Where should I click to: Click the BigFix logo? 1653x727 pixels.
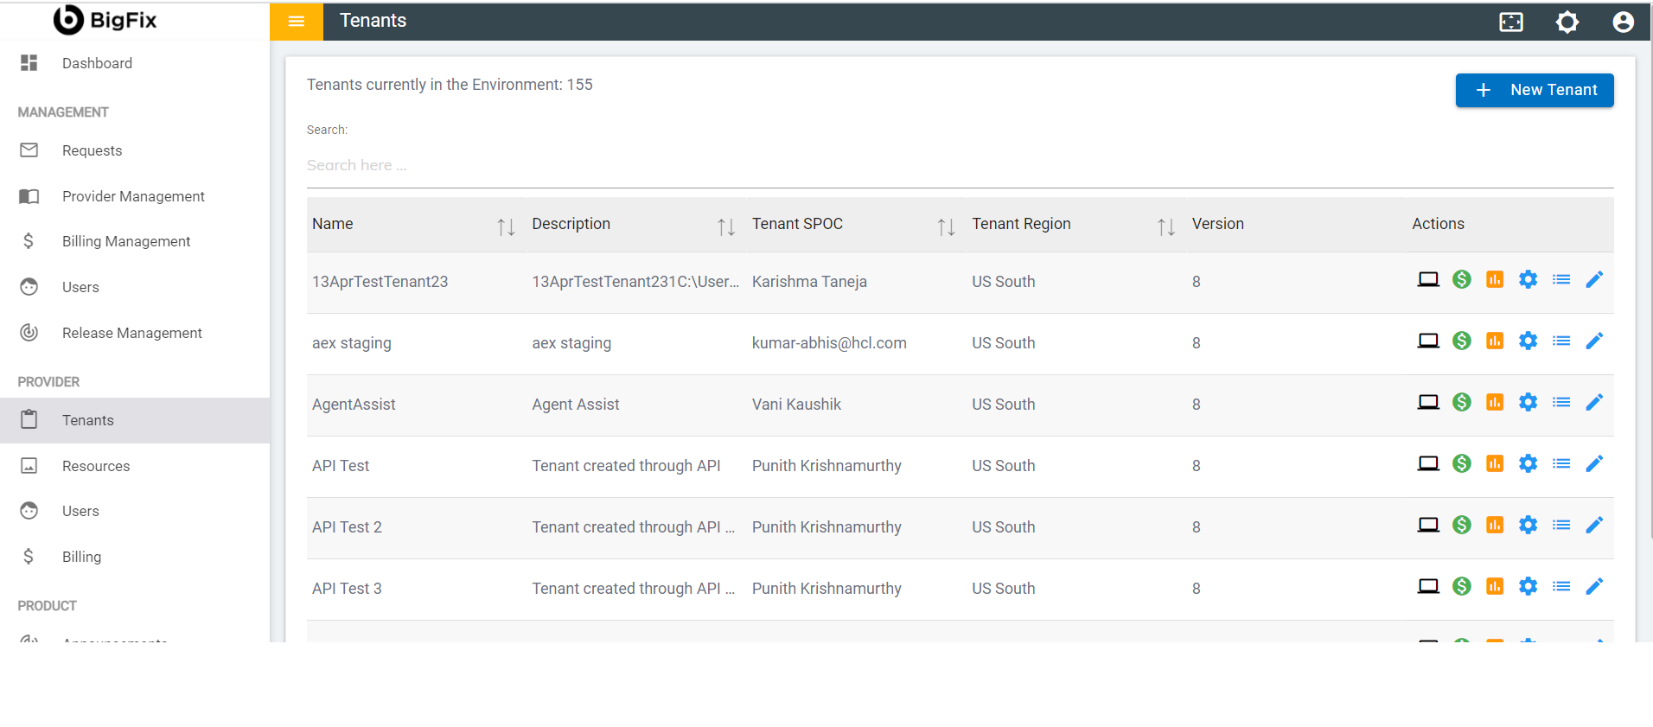105,20
